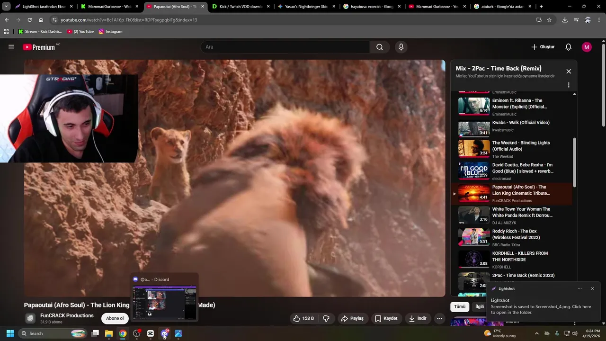Click the Discord window preview thumbnail
The height and width of the screenshot is (341, 606).
pyautogui.click(x=164, y=302)
